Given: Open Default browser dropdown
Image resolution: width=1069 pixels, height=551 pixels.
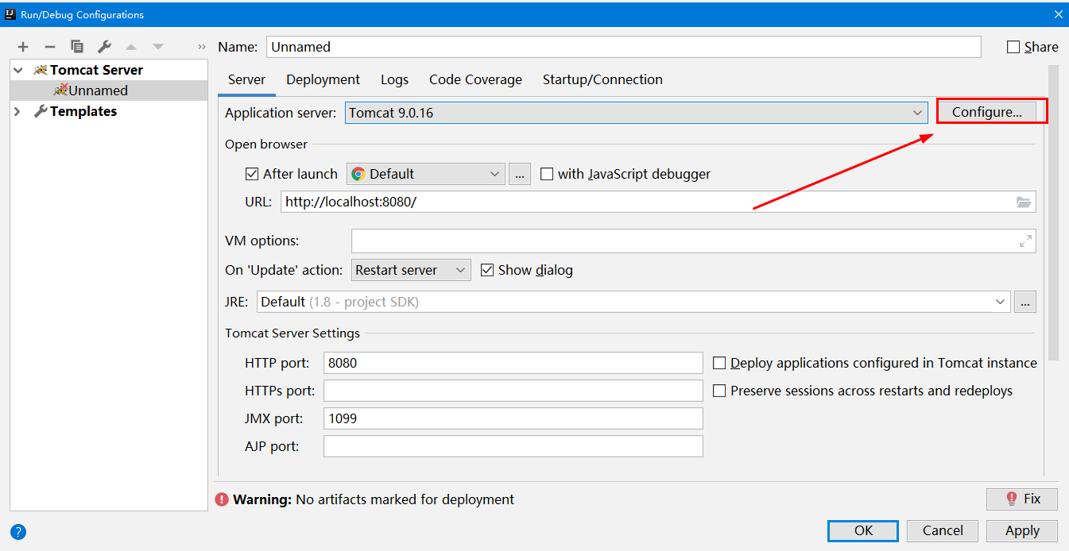Looking at the screenshot, I should coord(425,174).
